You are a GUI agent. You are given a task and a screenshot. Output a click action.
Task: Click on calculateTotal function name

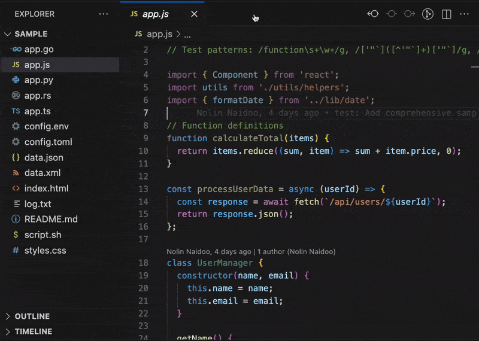(x=248, y=138)
